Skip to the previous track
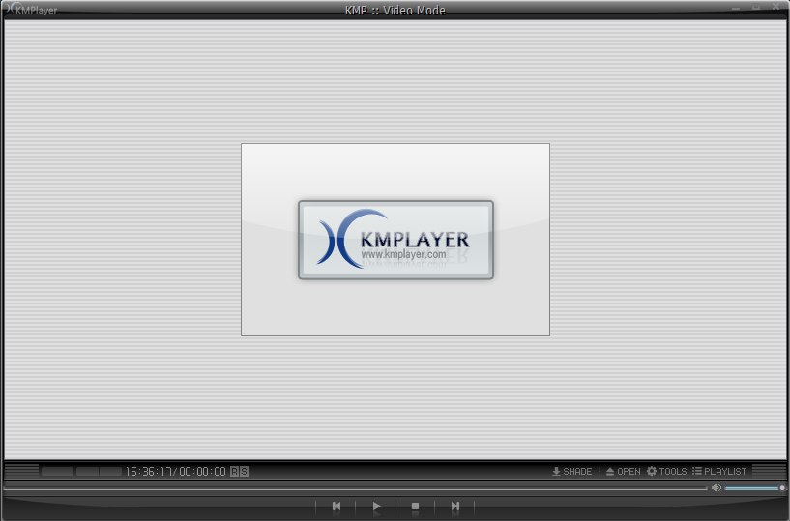 [336, 506]
